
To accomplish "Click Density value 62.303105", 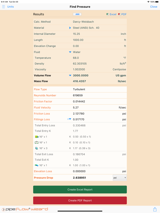I will 80,64.
